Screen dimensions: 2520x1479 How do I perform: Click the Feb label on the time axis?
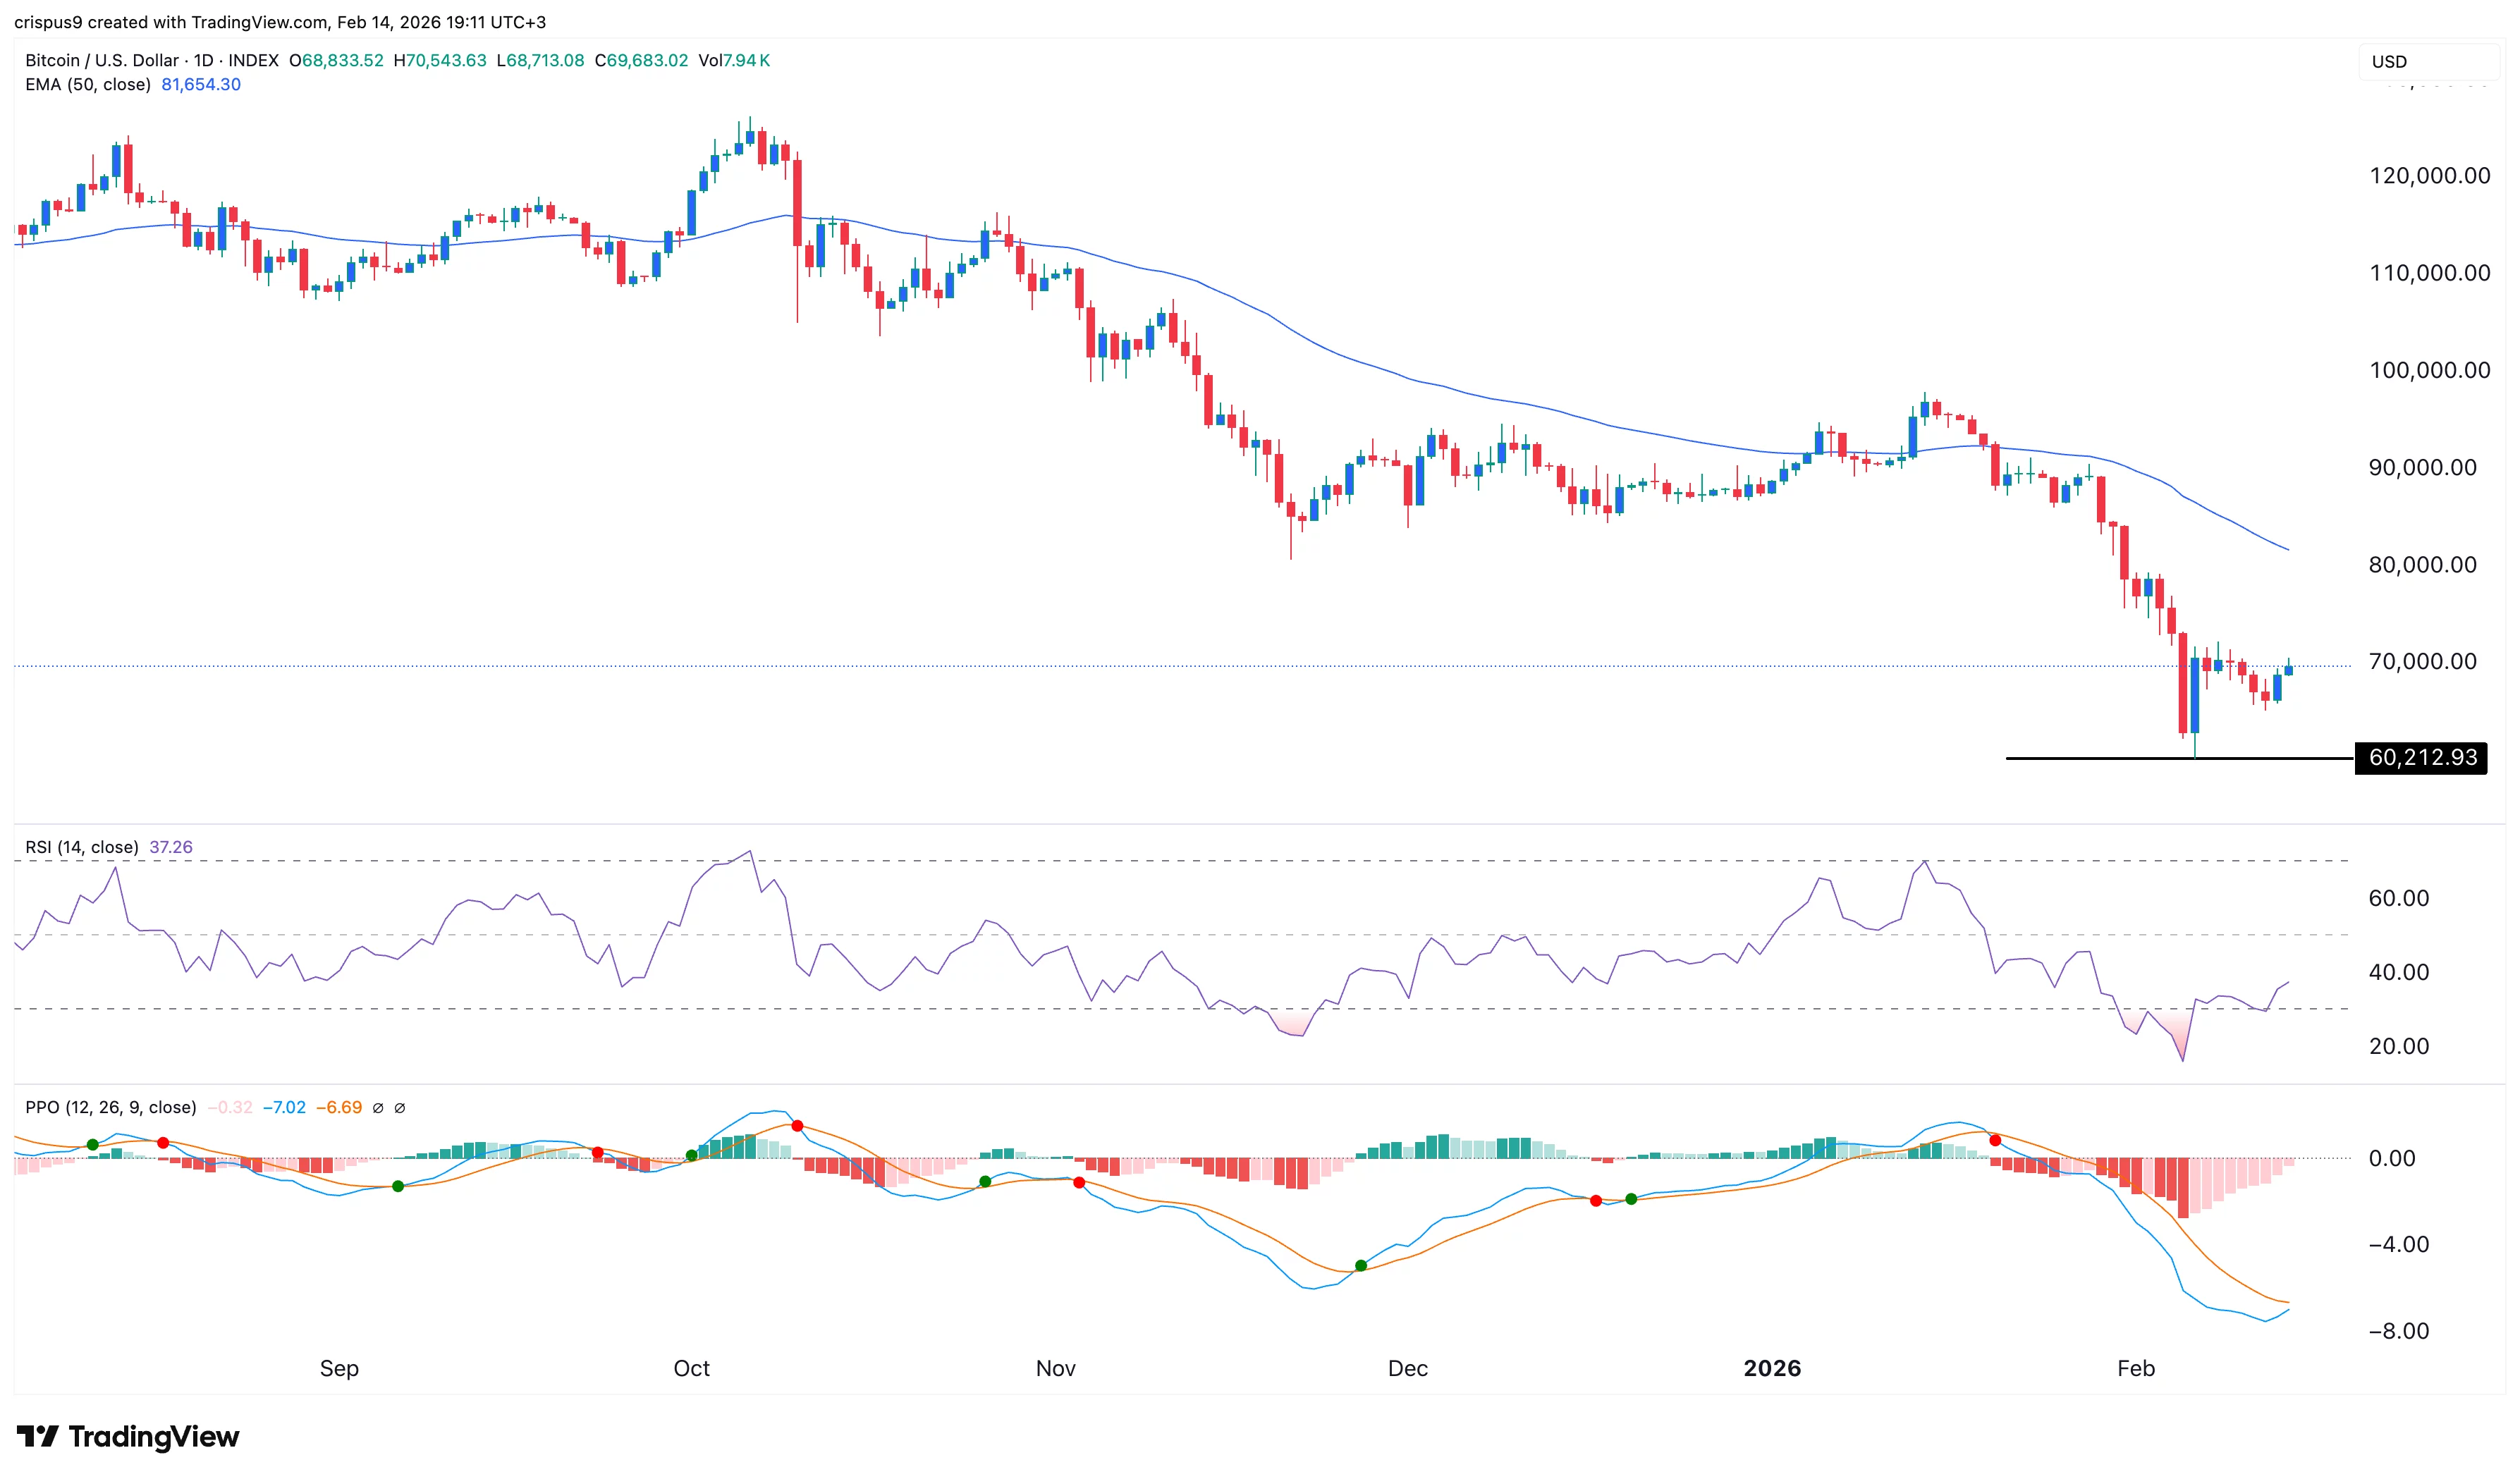(x=2136, y=1369)
